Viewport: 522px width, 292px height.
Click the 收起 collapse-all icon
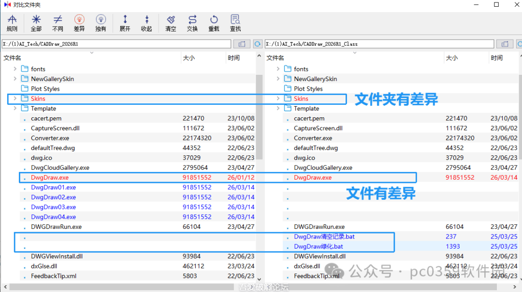pyautogui.click(x=146, y=23)
